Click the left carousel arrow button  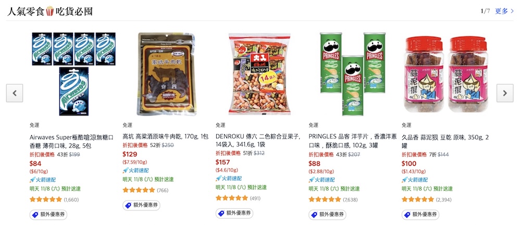click(x=15, y=93)
